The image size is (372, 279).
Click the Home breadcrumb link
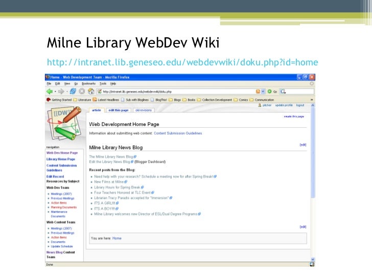(x=117, y=238)
